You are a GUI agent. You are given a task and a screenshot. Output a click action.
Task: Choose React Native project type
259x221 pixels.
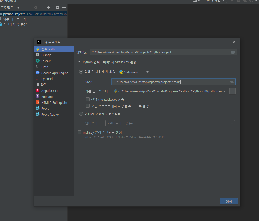(x=53, y=115)
